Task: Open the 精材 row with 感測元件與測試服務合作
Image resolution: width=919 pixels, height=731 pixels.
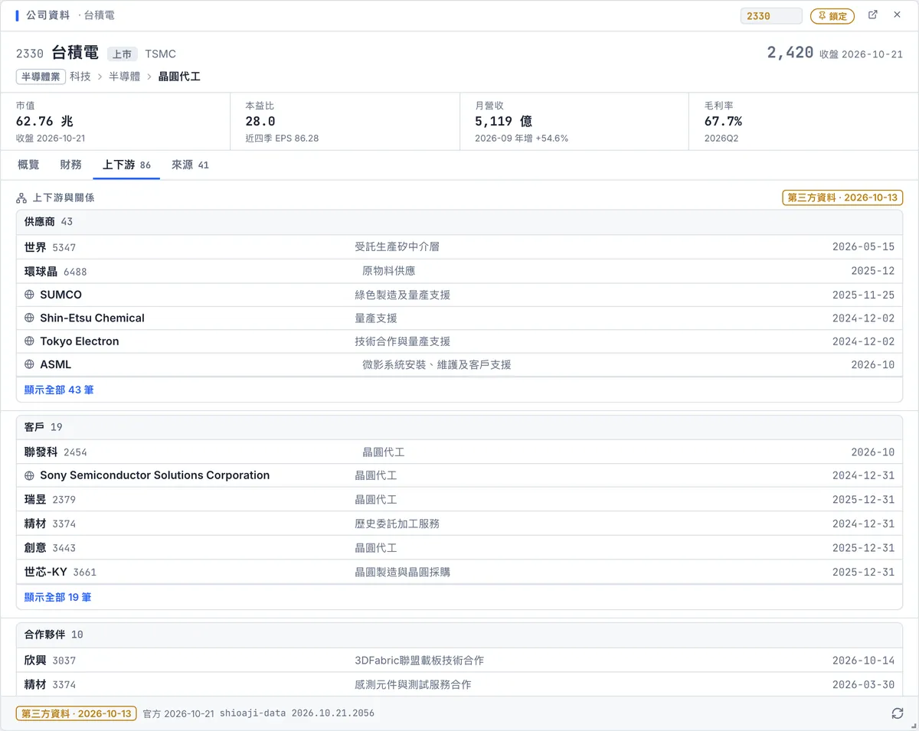Action: 459,684
